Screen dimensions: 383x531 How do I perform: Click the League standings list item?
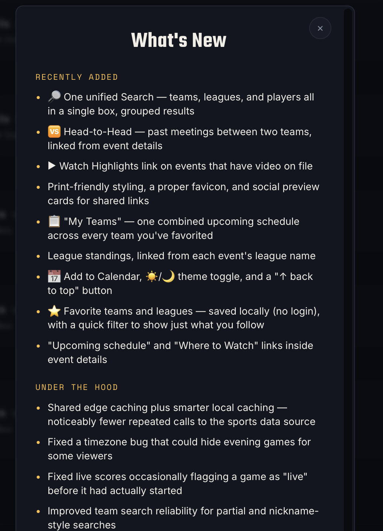pyautogui.click(x=182, y=256)
